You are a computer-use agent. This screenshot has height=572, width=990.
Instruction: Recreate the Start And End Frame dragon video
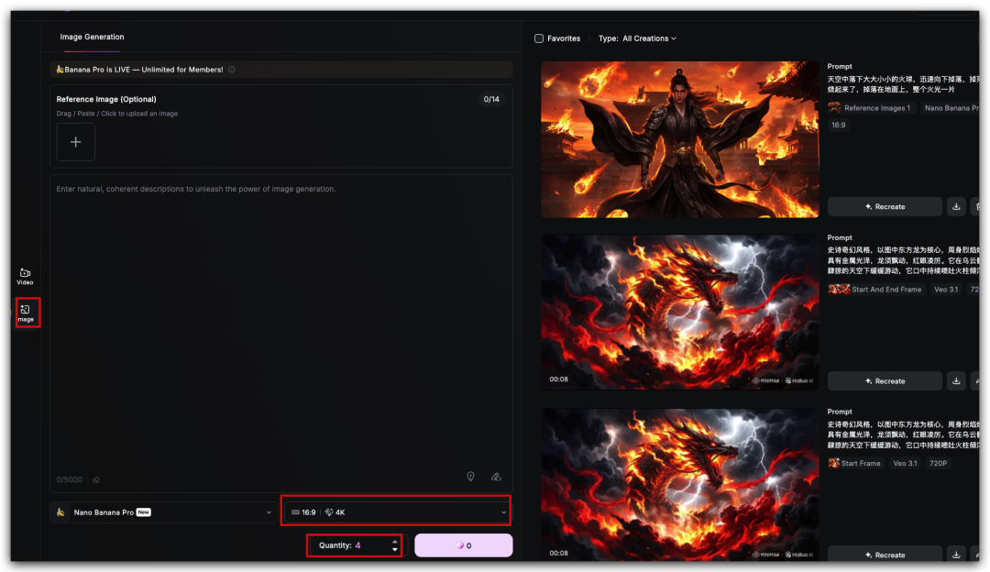(885, 380)
